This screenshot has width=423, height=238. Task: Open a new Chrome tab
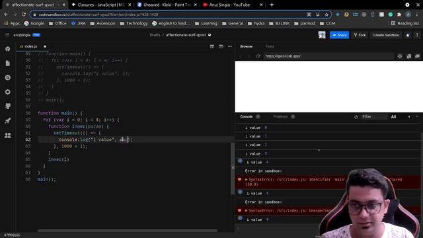pyautogui.click(x=272, y=5)
